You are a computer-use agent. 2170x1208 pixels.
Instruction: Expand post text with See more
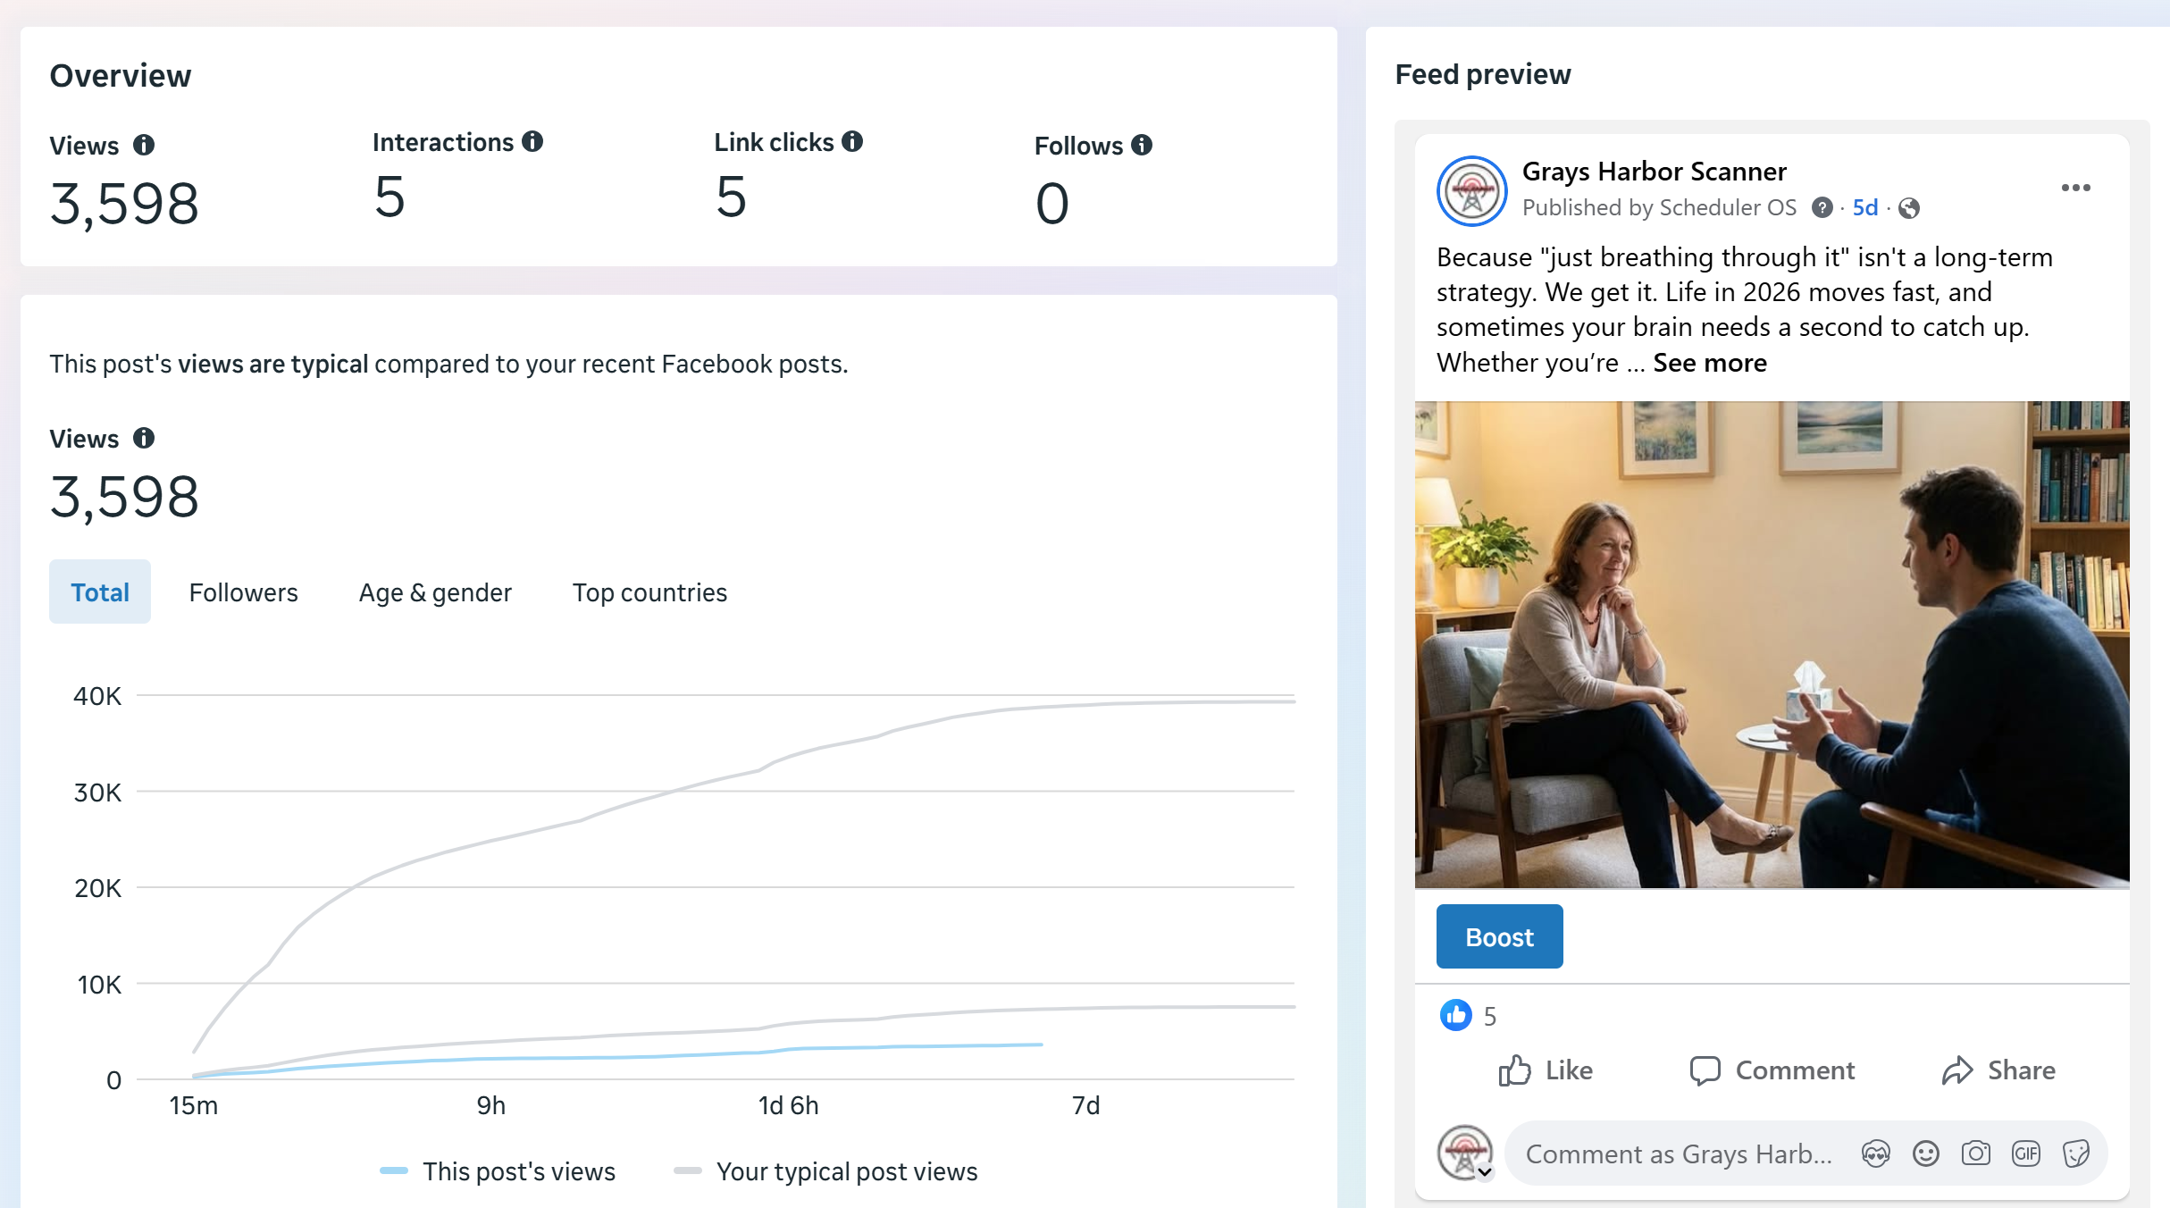click(x=1709, y=363)
